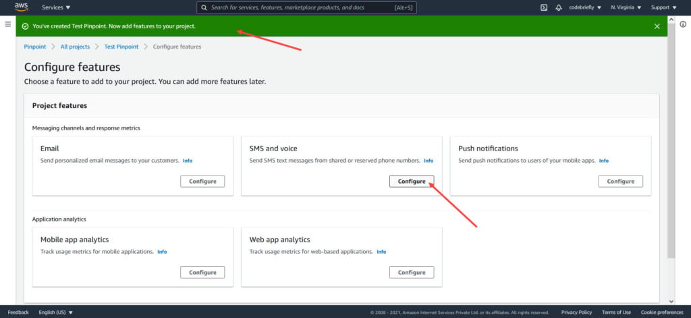
Task: Open Info link for Mobile app analytics
Action: (162, 252)
